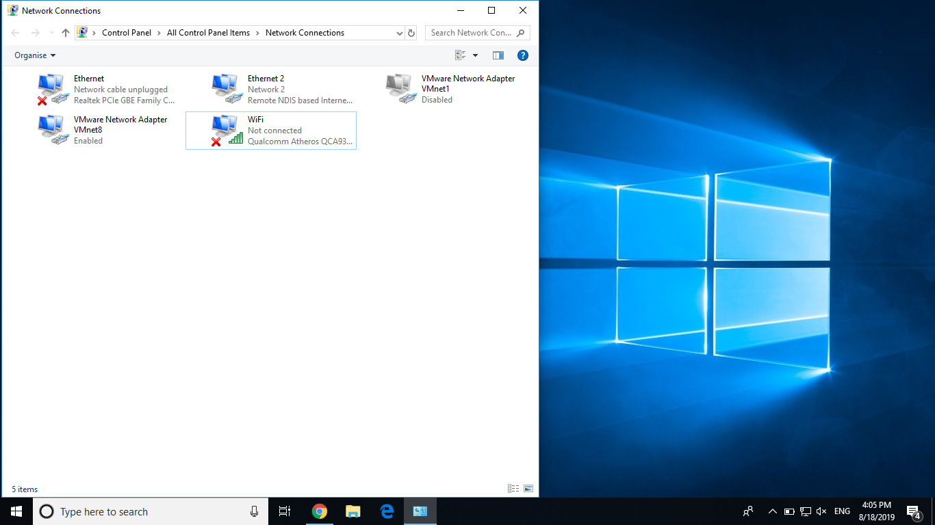Click the 'Qualcomm Atheros QCA93' text
Viewport: 935px width, 525px height.
(x=300, y=142)
